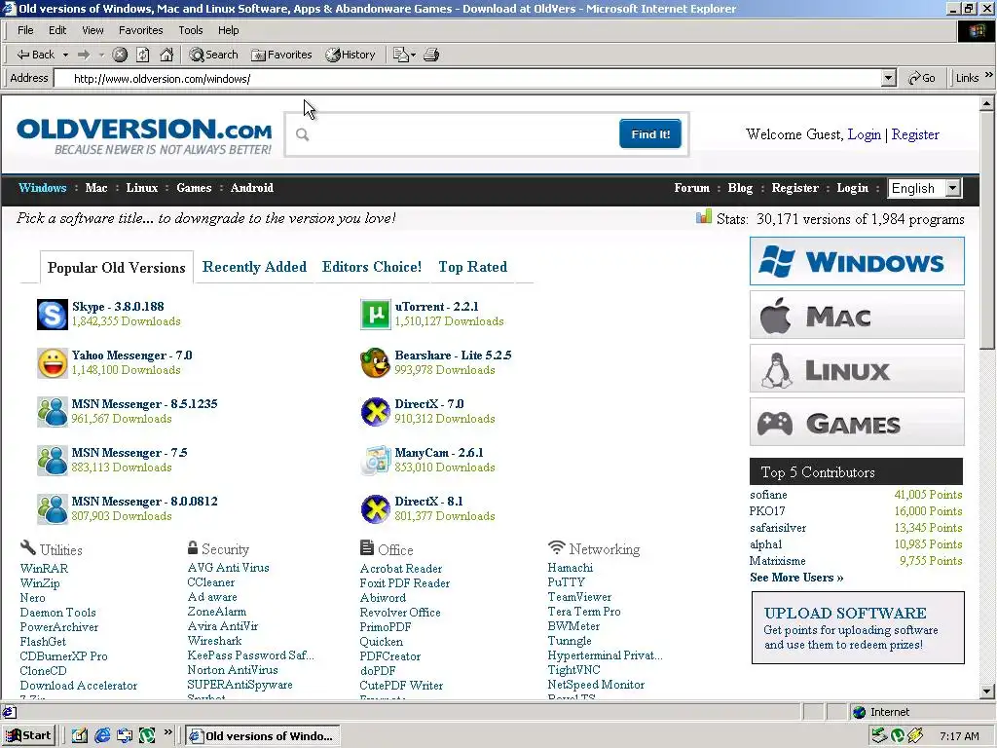Click the DirectX 7.0 icon
This screenshot has height=748, width=997.
click(x=375, y=412)
